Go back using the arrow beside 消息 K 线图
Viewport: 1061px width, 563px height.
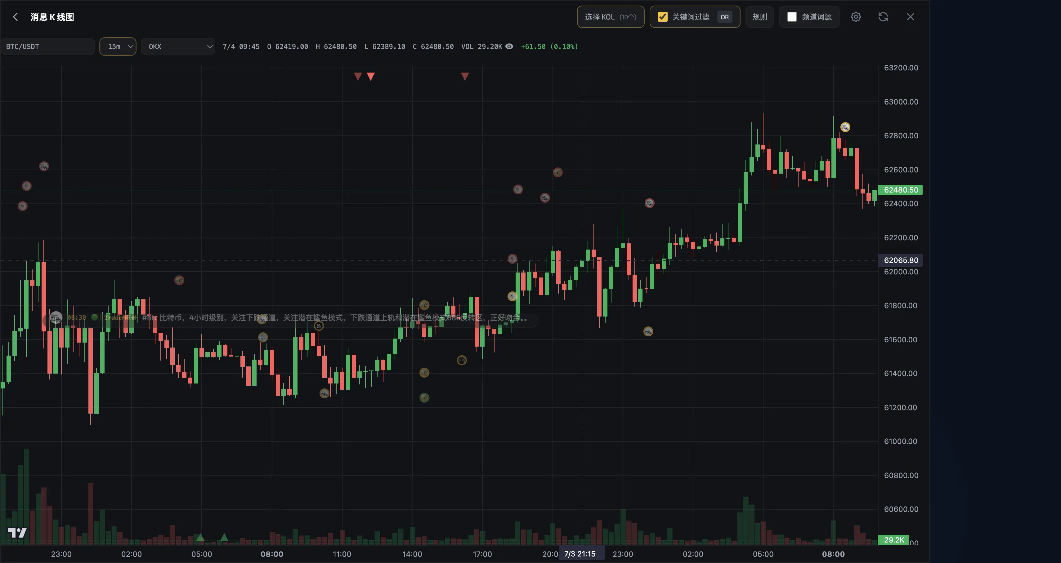tap(15, 17)
